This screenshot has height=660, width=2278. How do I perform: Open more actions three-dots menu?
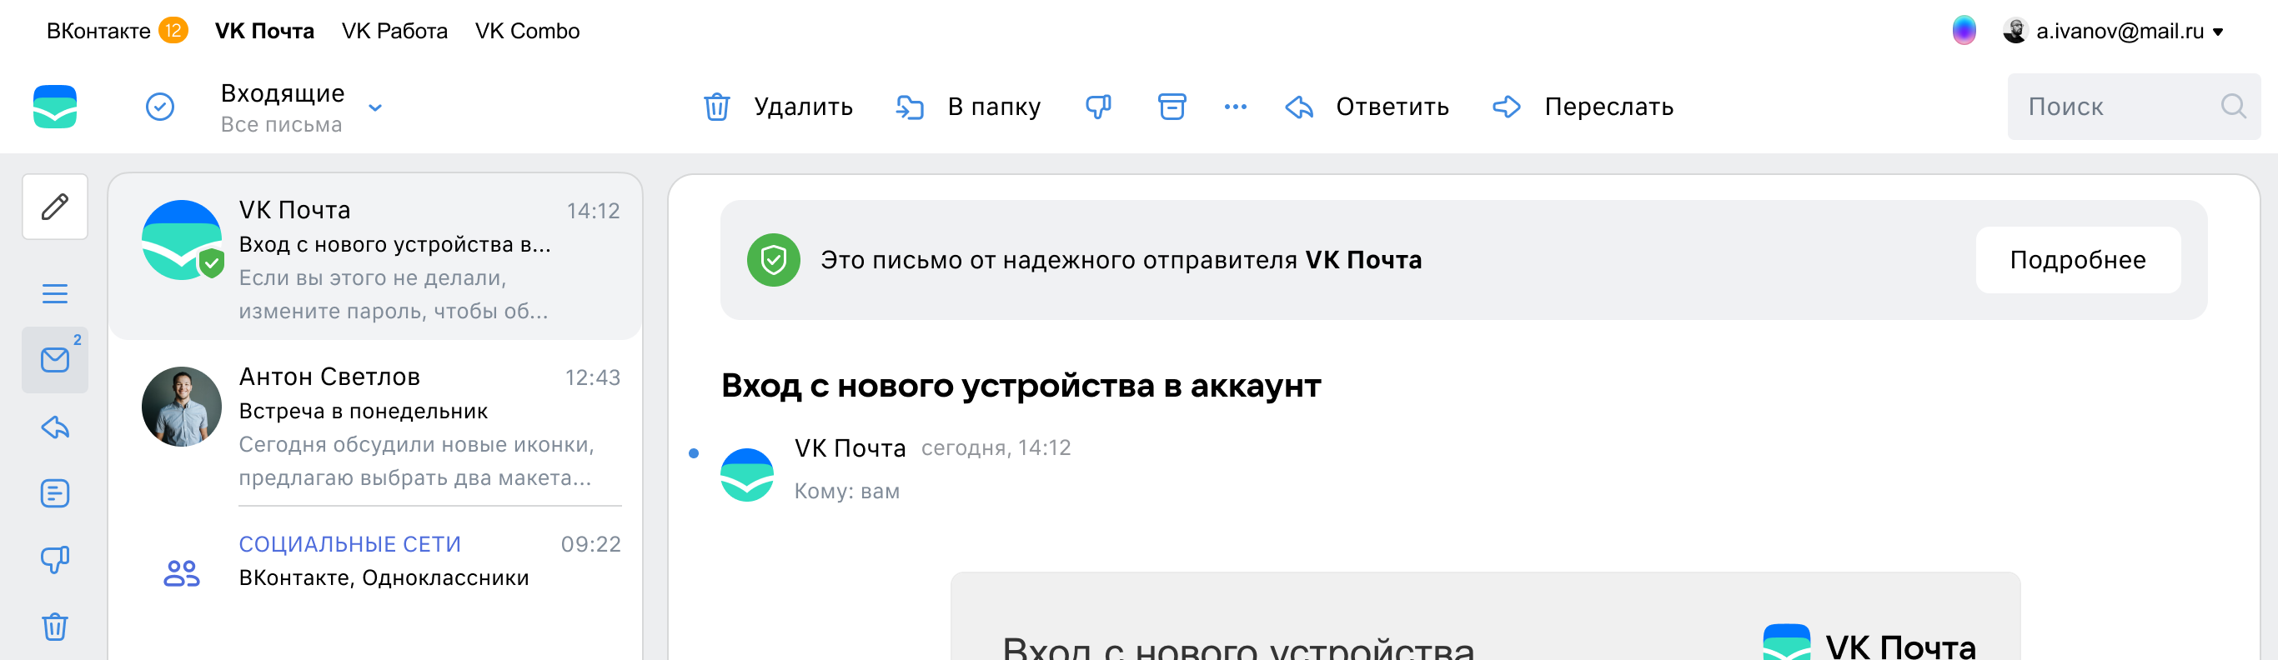pos(1236,107)
